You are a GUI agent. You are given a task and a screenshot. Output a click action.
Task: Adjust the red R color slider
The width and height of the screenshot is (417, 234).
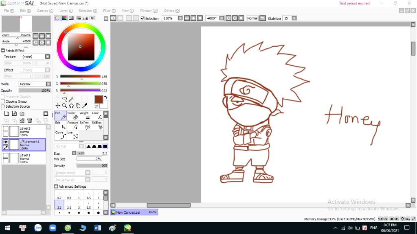80,76
